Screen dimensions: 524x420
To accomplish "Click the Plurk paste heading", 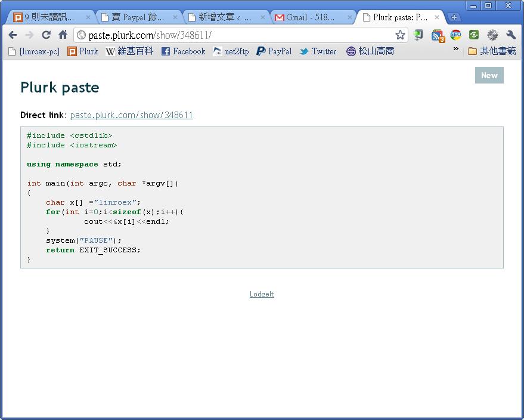I will click(60, 88).
